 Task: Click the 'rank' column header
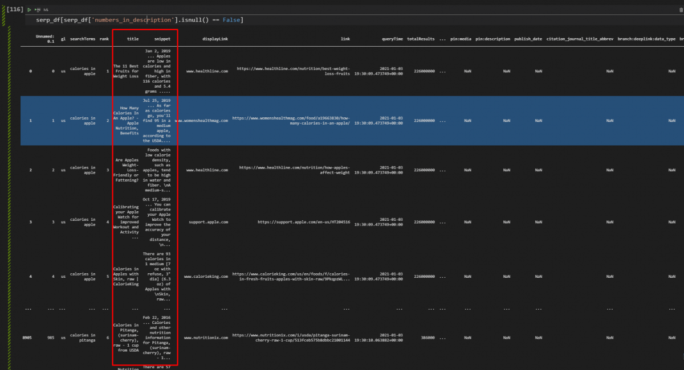(104, 39)
